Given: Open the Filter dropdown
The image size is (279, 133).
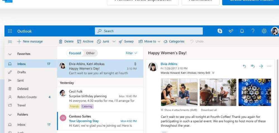Looking at the screenshot, I should pos(131,53).
